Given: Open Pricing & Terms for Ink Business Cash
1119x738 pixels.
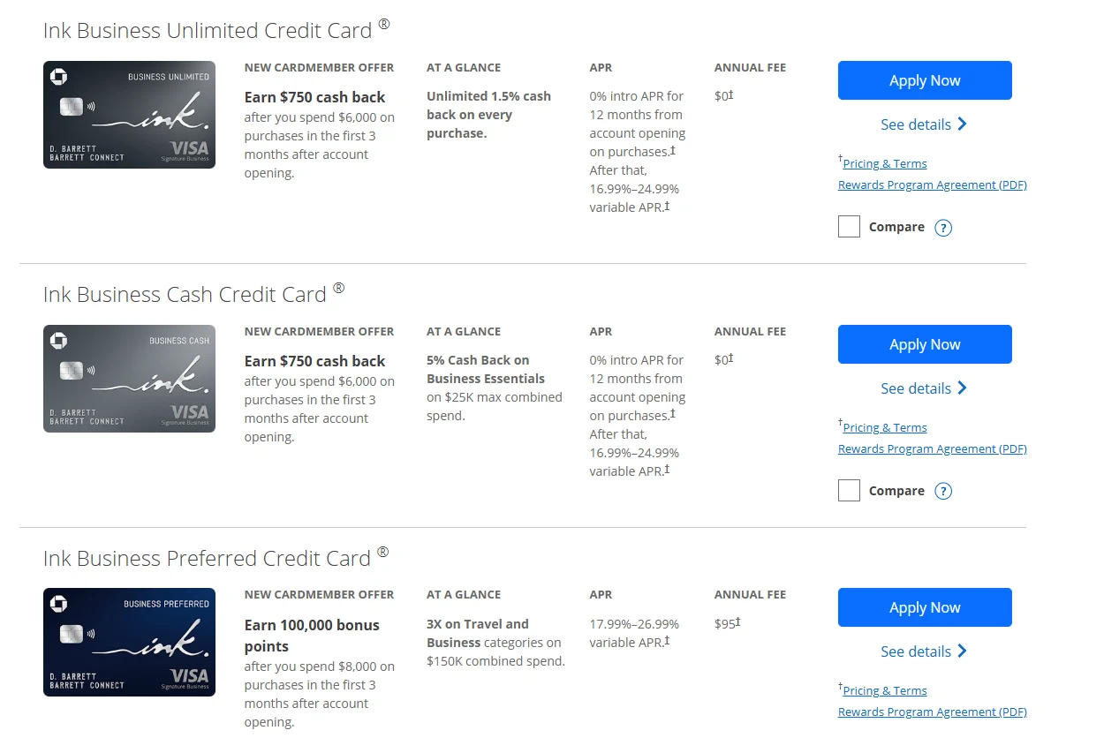Looking at the screenshot, I should [885, 427].
